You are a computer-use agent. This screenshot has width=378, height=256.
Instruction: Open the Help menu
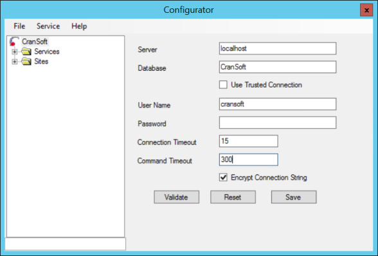click(79, 26)
